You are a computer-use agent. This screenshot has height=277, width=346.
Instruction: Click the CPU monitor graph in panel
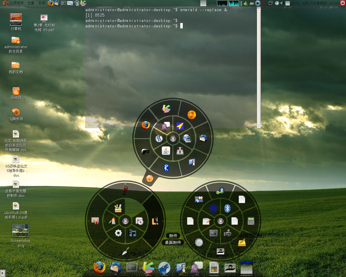[x=222, y=3]
